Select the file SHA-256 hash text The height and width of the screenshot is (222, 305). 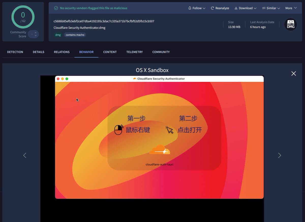[x=104, y=21]
